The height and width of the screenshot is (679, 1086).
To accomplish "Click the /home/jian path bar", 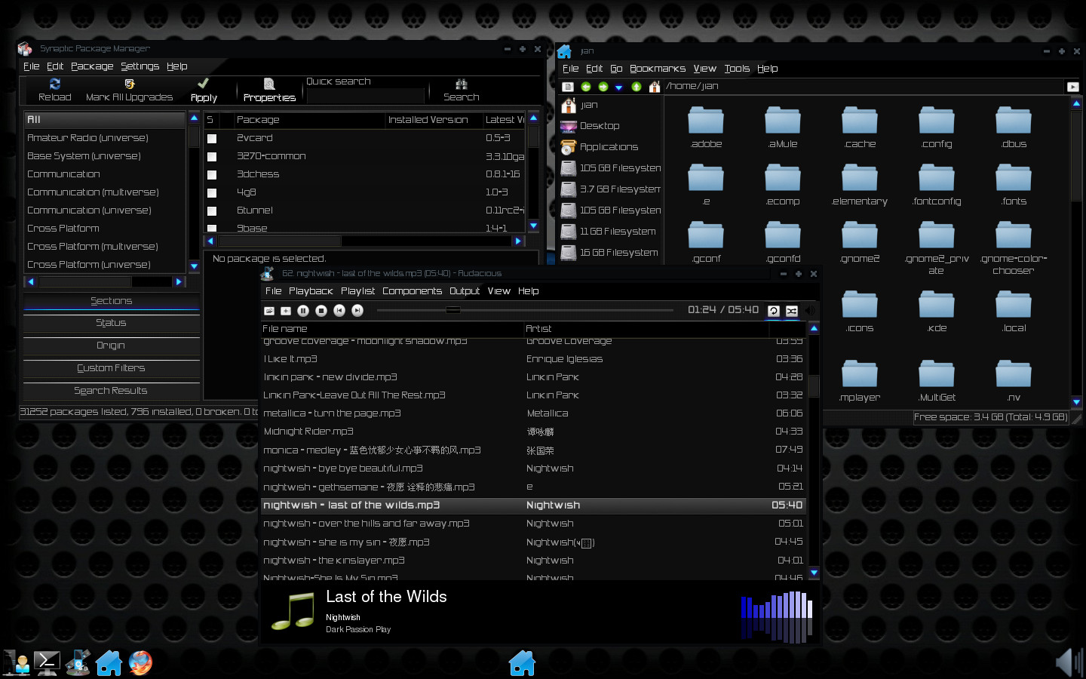I will click(863, 87).
